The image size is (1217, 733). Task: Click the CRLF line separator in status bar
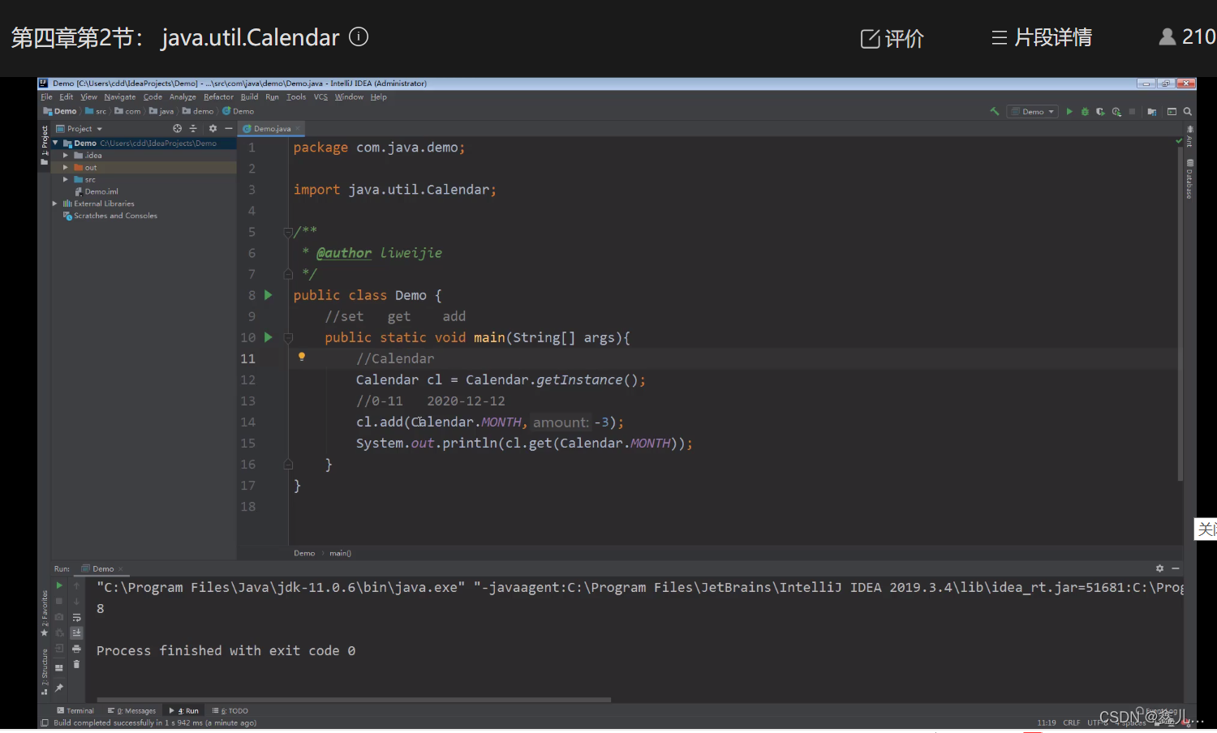coord(1072,722)
